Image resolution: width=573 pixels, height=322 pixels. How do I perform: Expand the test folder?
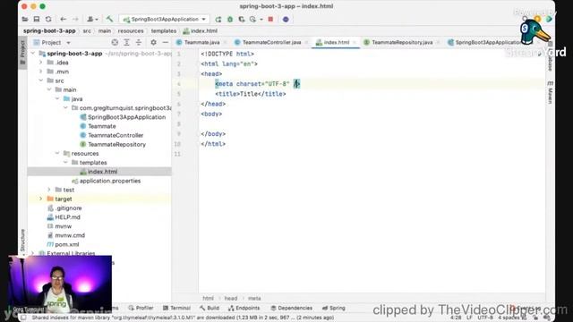49,190
